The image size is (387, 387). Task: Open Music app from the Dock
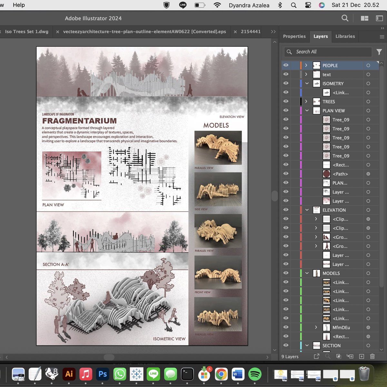point(86,374)
